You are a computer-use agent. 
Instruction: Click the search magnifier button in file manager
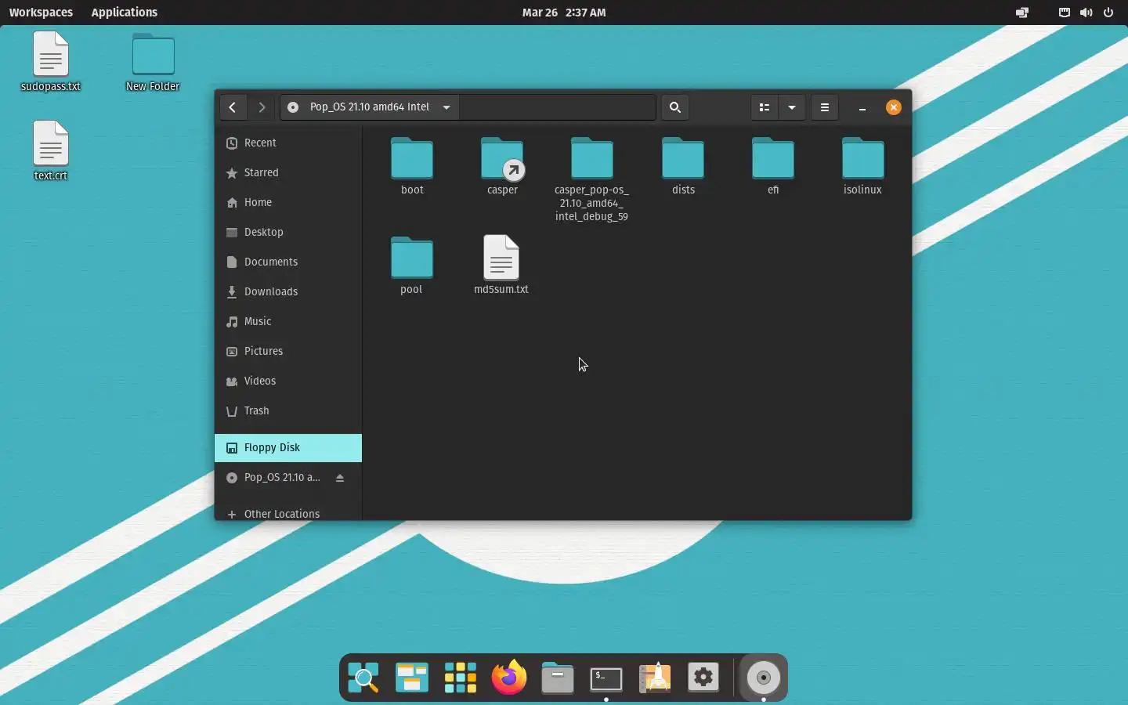click(675, 107)
